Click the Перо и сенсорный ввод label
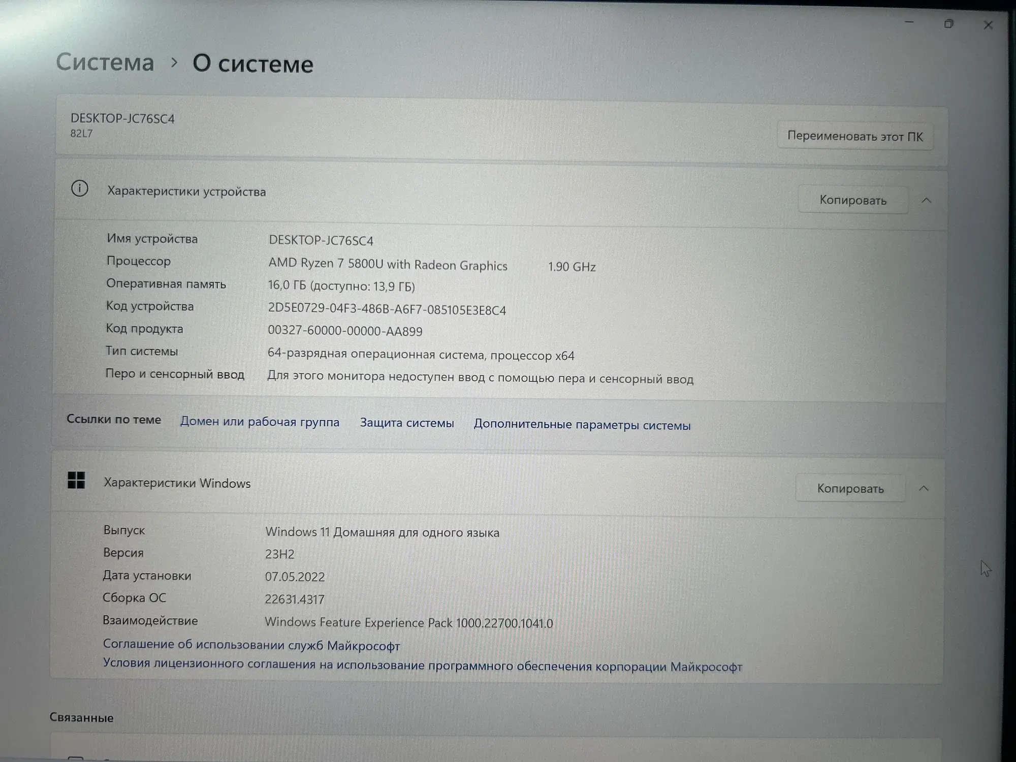Image resolution: width=1016 pixels, height=762 pixels. (175, 374)
